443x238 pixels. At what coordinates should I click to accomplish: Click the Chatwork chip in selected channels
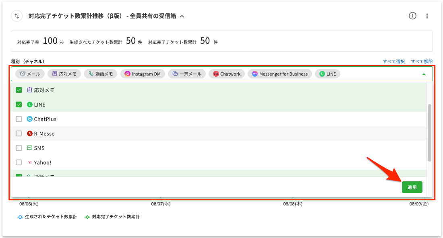(x=227, y=74)
